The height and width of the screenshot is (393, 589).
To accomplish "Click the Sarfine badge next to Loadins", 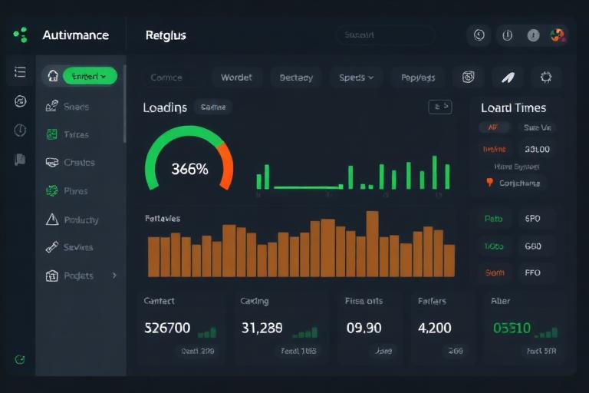I will [x=213, y=107].
